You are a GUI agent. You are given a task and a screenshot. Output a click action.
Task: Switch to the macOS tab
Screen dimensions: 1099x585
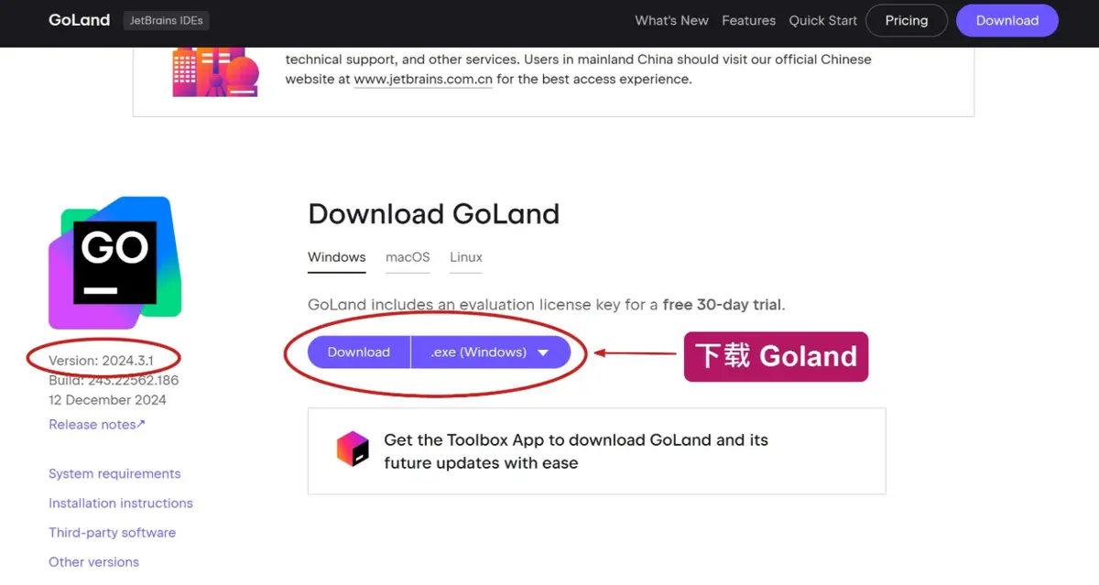coord(408,257)
